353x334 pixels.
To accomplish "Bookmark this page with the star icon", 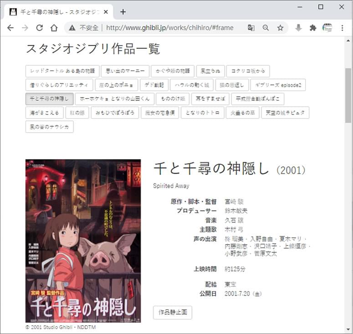I will click(x=280, y=28).
